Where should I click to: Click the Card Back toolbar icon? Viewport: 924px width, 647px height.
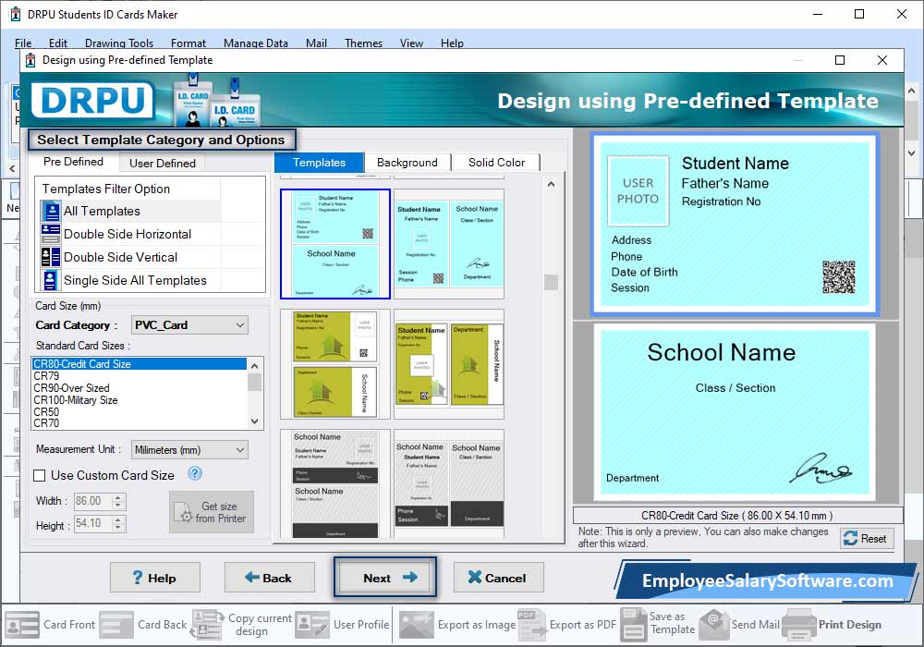116,625
